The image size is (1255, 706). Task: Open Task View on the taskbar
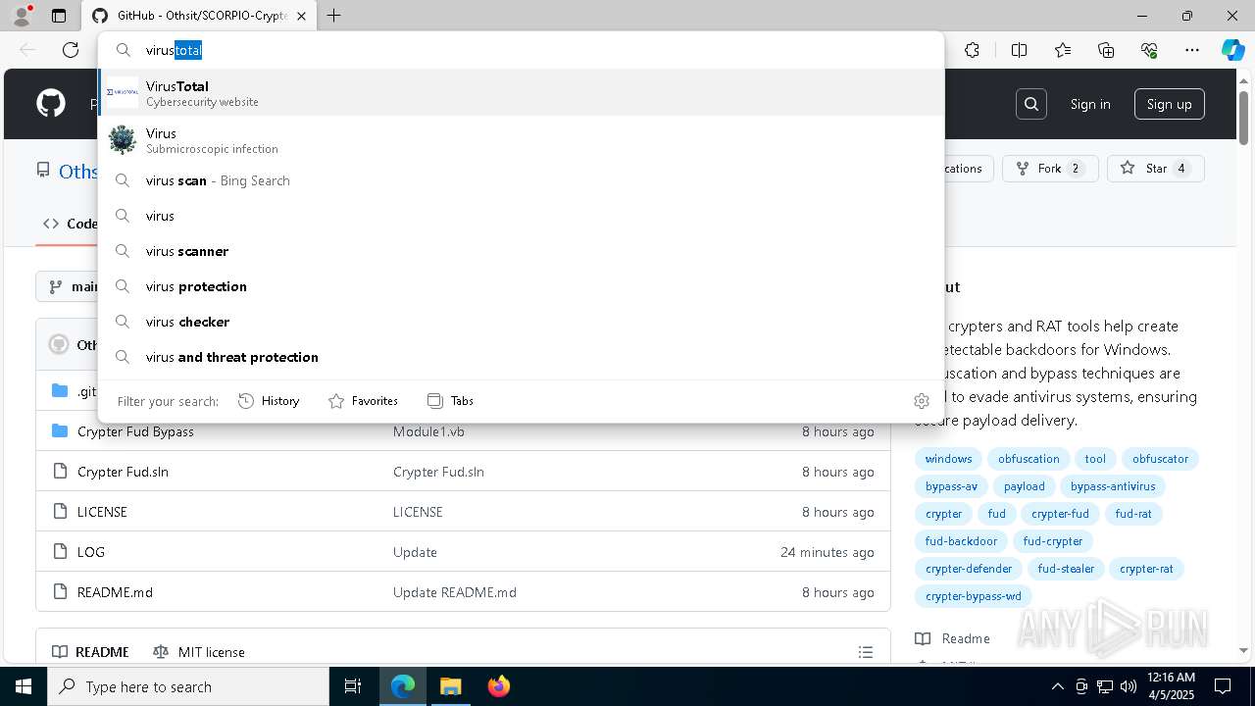click(353, 686)
